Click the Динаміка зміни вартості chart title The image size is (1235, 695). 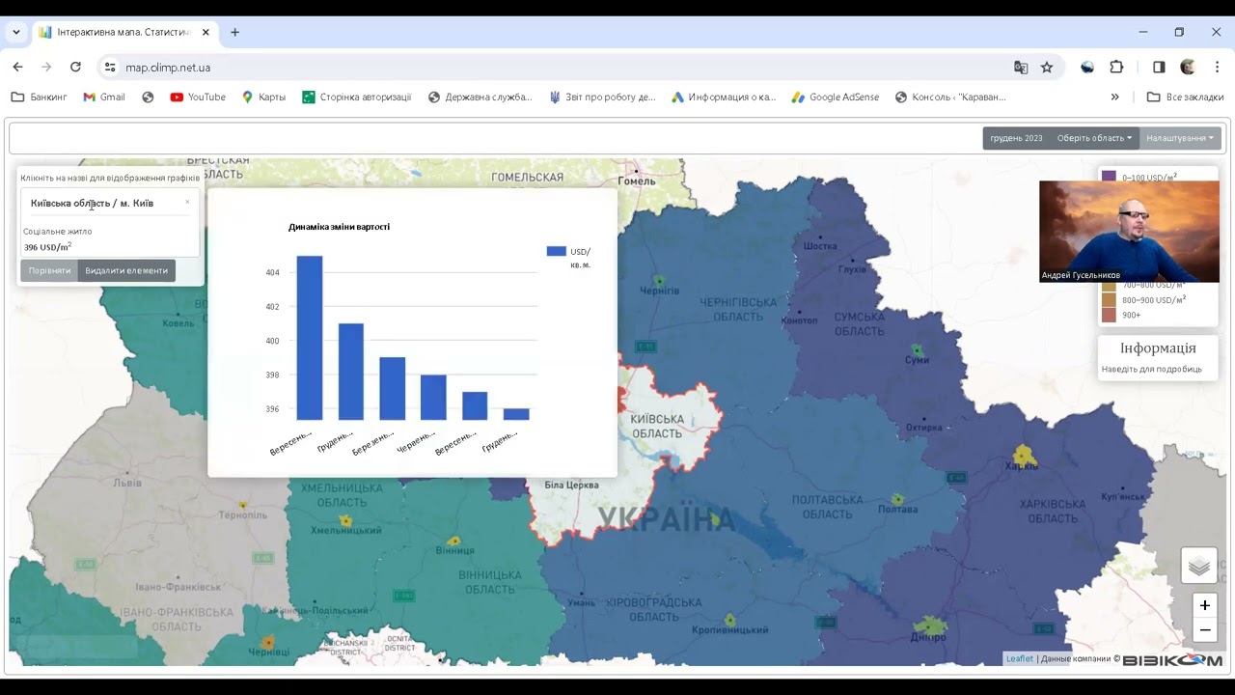[339, 227]
